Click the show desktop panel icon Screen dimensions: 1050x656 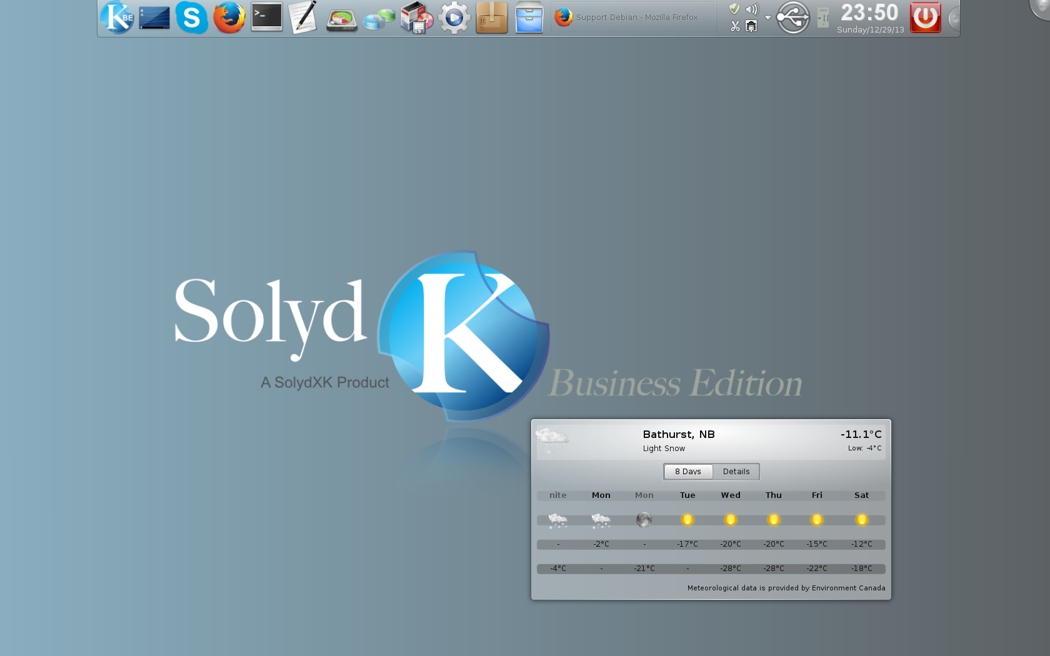[x=154, y=17]
